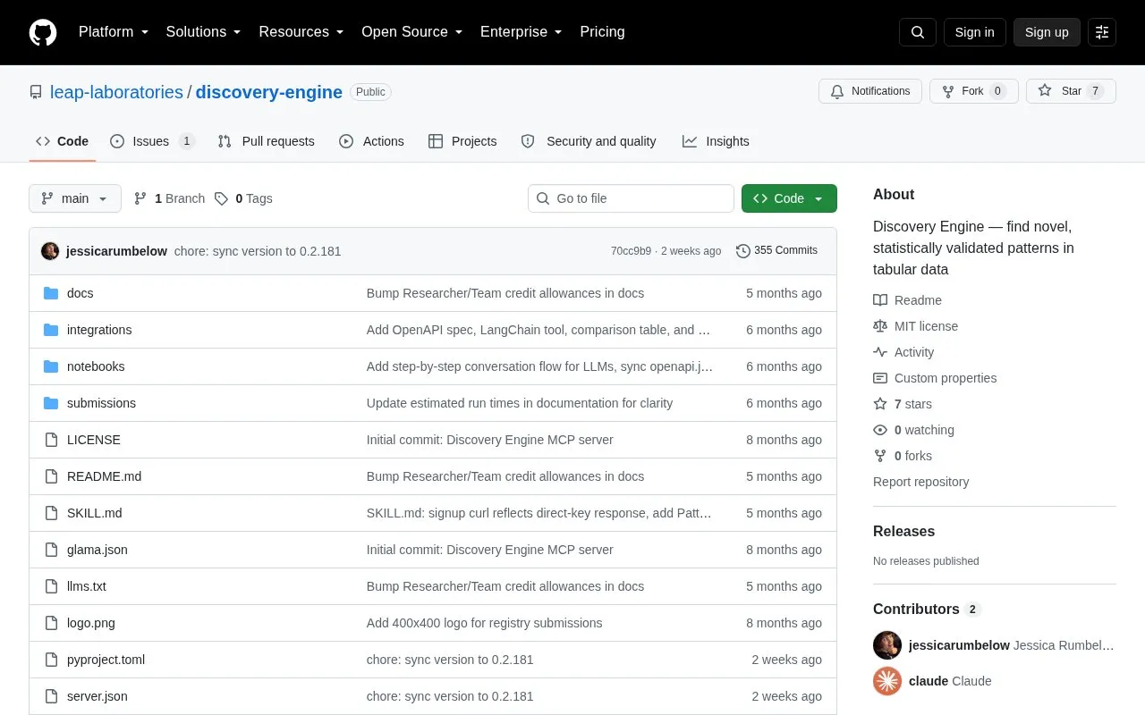Viewport: 1145px width, 715px height.
Task: Click the stars icon in About
Action: [880, 404]
